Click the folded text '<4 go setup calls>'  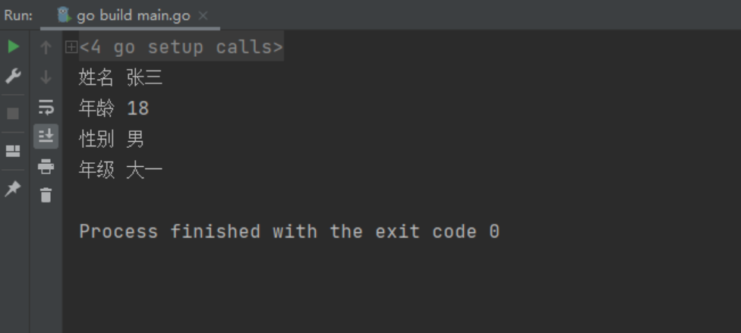pyautogui.click(x=181, y=47)
